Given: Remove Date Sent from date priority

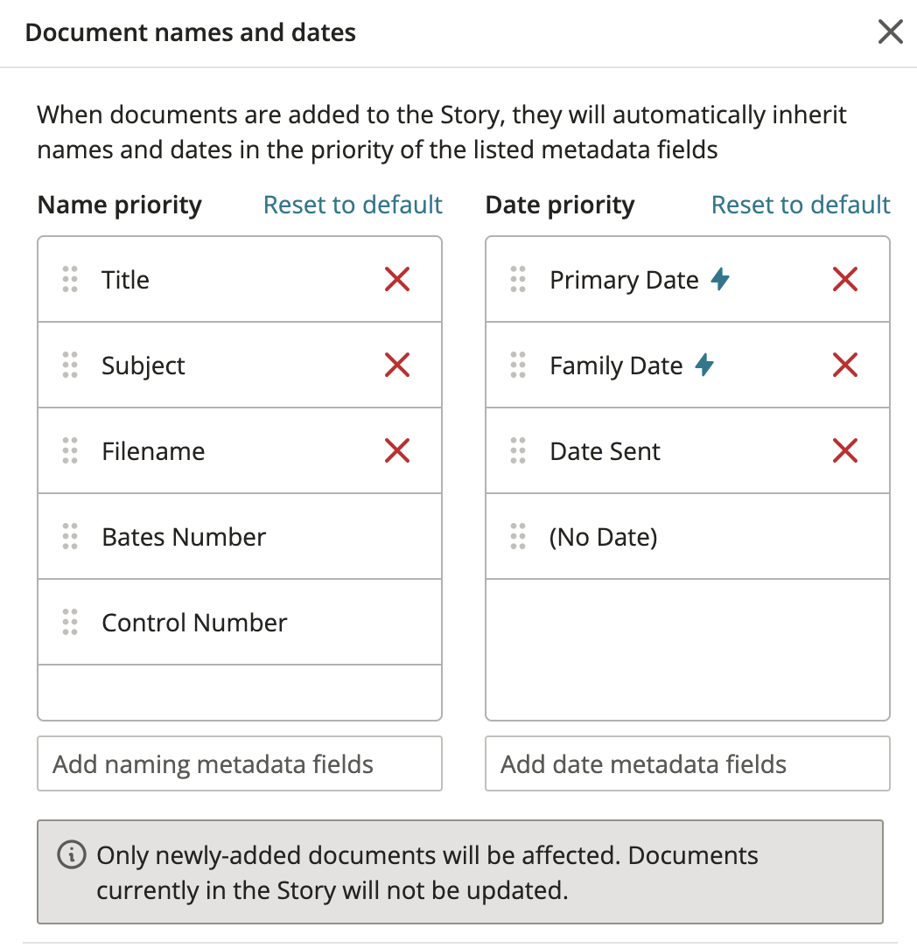Looking at the screenshot, I should pos(845,451).
